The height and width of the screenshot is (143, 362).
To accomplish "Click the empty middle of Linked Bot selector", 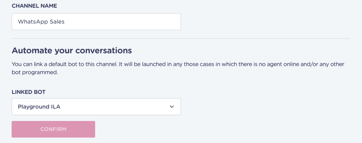I will 114,107.
